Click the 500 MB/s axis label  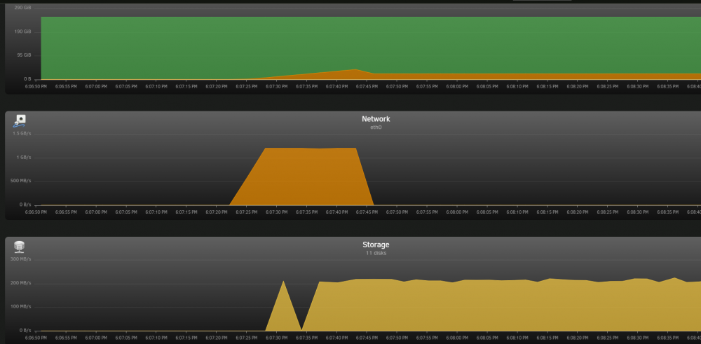tap(21, 181)
